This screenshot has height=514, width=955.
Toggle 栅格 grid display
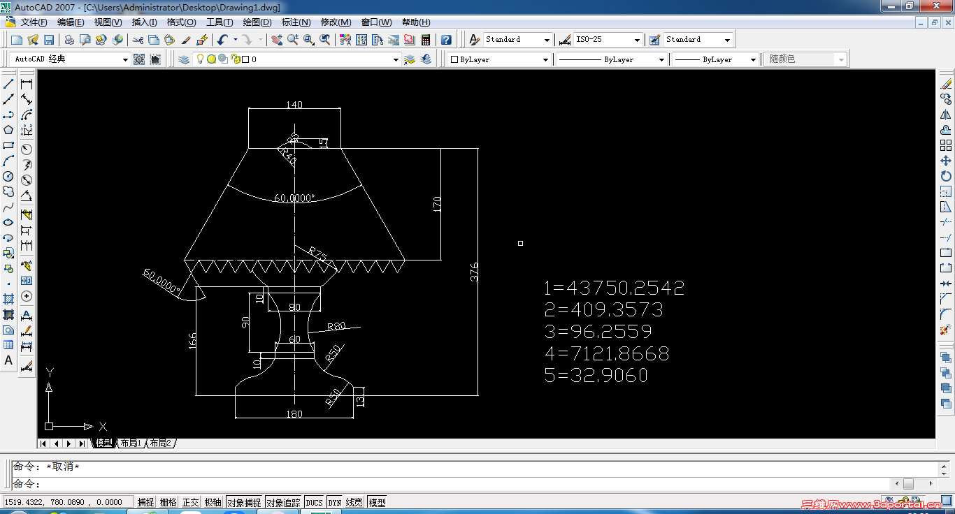click(168, 502)
